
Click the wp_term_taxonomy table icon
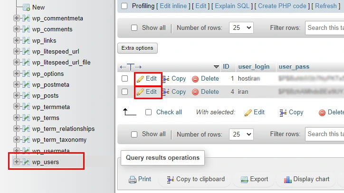pyautogui.click(x=26, y=140)
